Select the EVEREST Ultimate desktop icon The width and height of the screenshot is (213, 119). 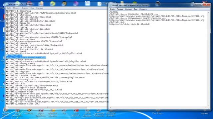[5, 113]
